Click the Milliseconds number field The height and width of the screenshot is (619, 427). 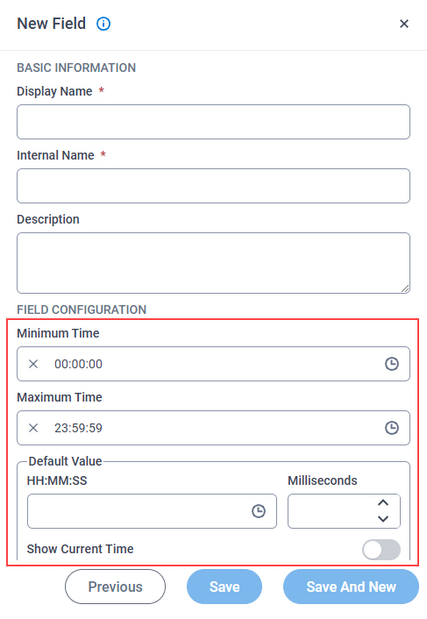[x=344, y=511]
